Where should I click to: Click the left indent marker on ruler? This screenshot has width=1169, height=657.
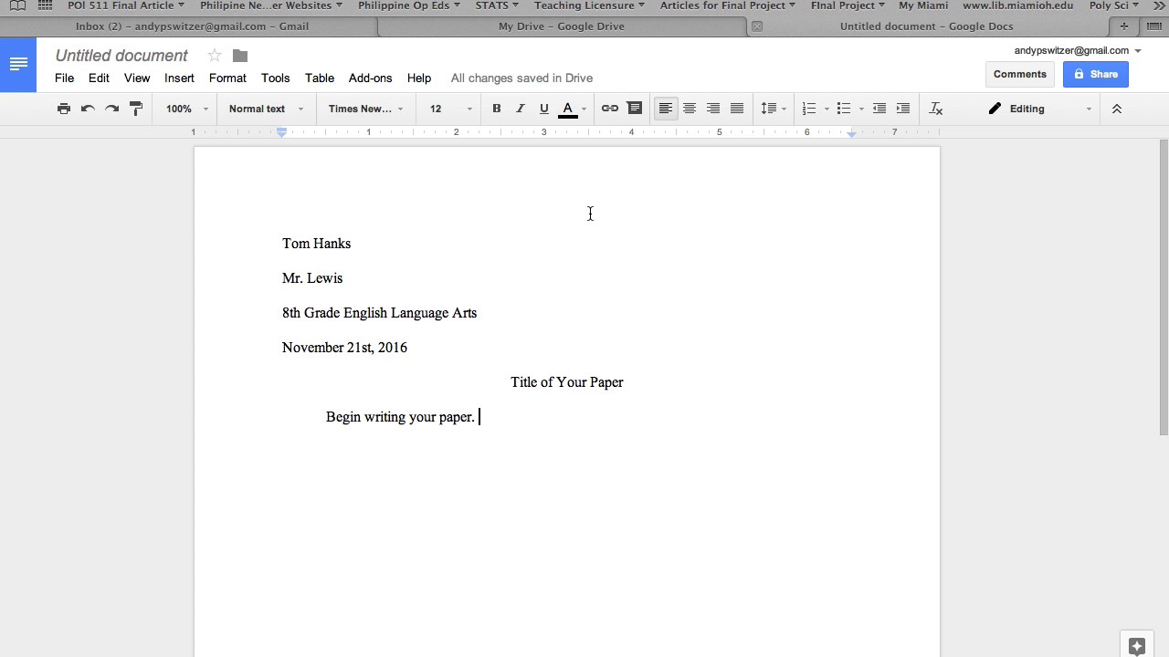coord(282,133)
